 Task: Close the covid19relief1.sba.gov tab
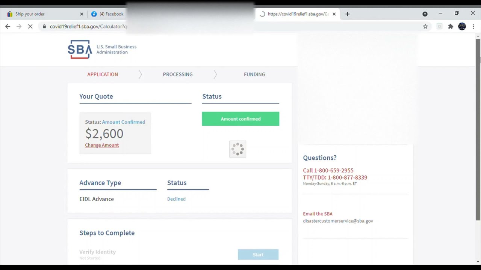[334, 14]
